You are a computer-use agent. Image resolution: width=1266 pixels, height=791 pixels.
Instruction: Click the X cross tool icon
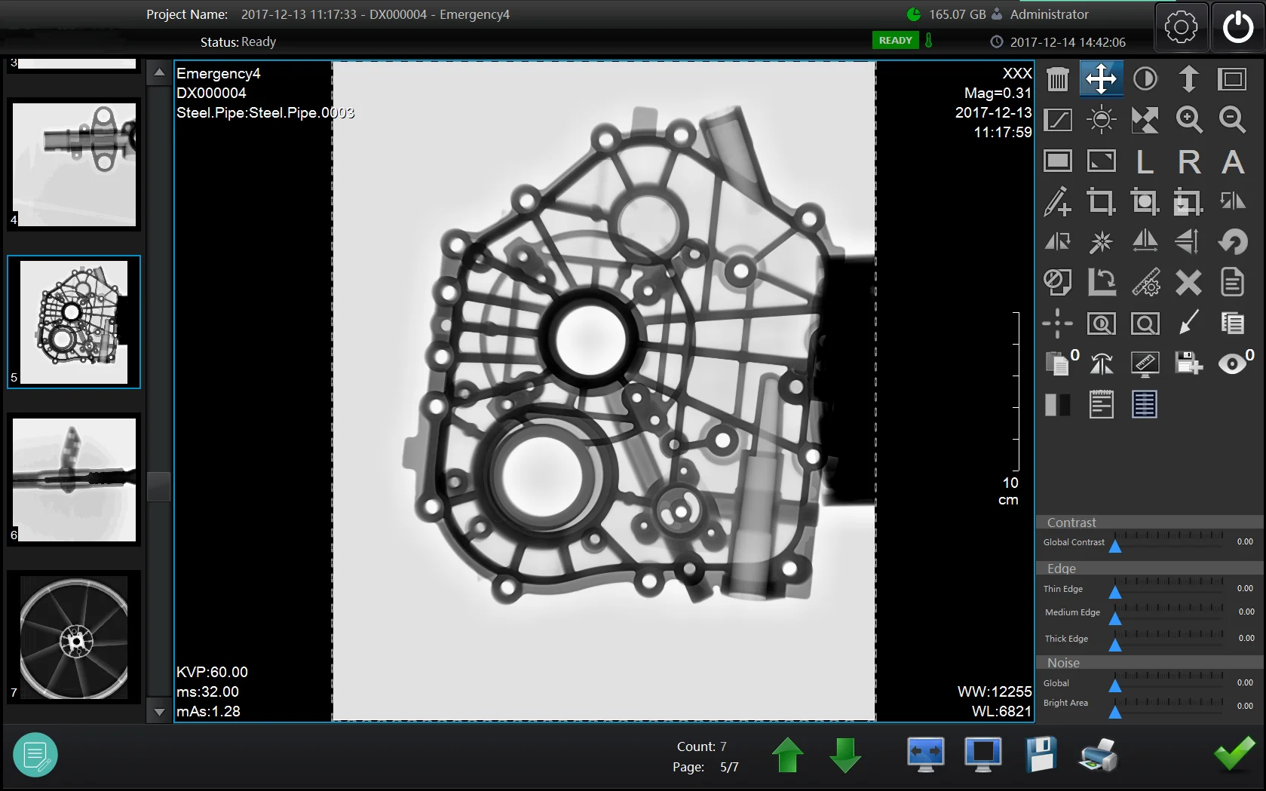(x=1188, y=283)
